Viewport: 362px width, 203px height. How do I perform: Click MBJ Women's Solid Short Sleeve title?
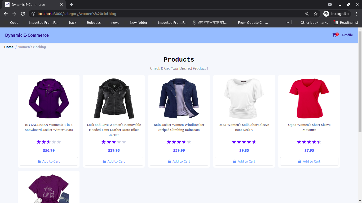tap(244, 127)
